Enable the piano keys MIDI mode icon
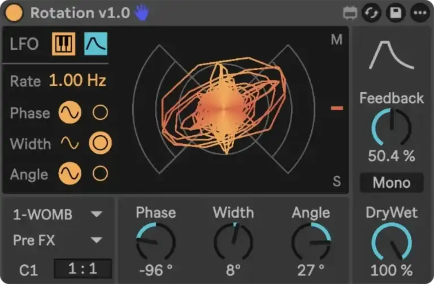434x284 pixels. [x=64, y=44]
